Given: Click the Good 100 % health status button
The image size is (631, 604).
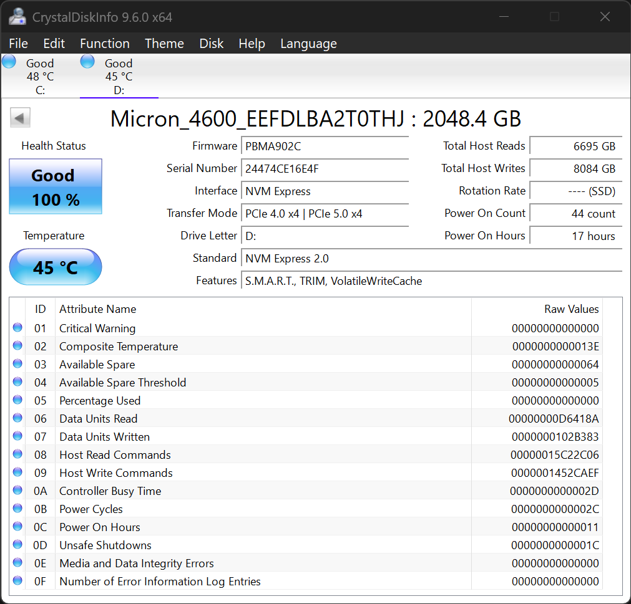Looking at the screenshot, I should tap(56, 187).
